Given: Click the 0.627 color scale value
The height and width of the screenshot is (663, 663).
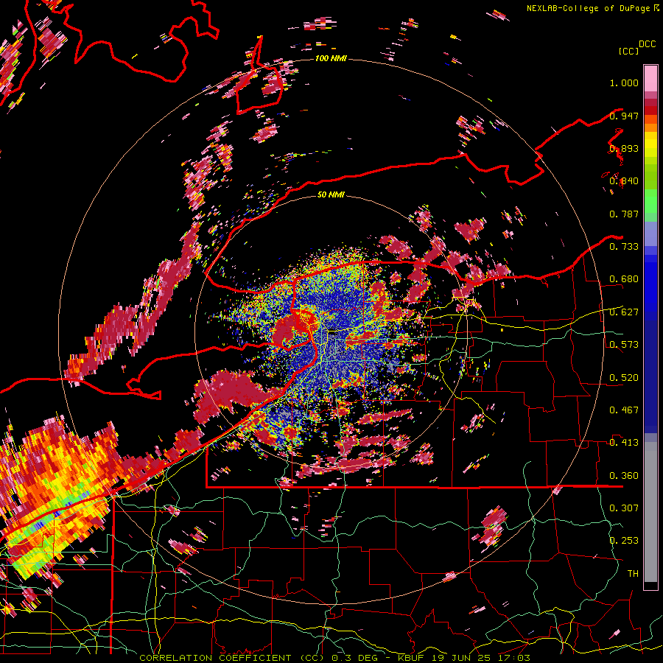Looking at the screenshot, I should 624,312.
